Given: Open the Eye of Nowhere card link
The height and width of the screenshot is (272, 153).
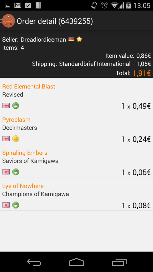Looking at the screenshot, I should 23,186.
